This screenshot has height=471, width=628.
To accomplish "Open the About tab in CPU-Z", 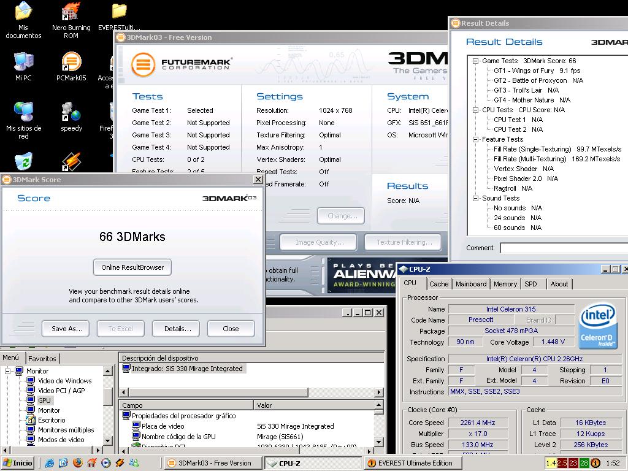I will click(559, 284).
